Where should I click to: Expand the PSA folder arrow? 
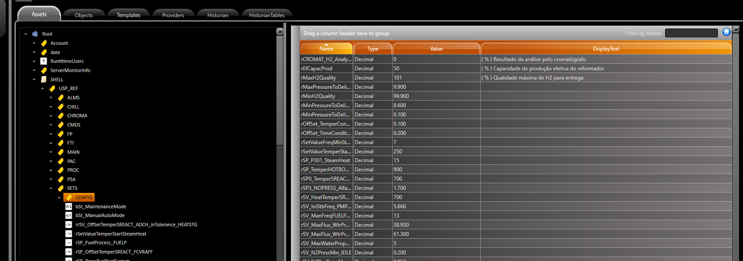pyautogui.click(x=51, y=179)
